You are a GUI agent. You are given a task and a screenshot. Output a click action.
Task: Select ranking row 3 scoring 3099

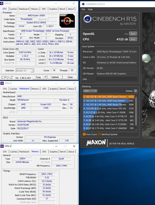coord(108,105)
